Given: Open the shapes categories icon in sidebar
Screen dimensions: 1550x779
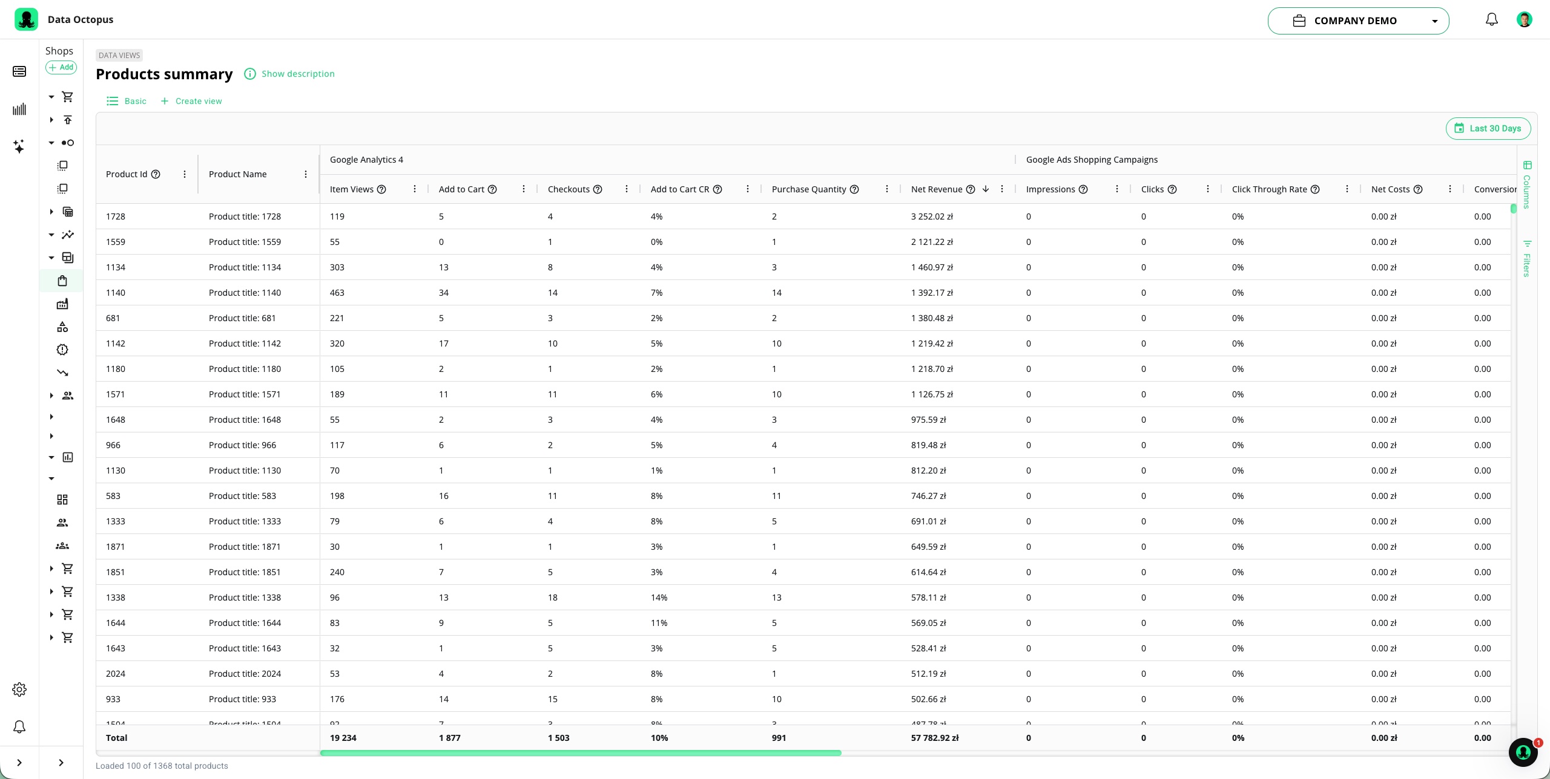Looking at the screenshot, I should click(x=62, y=327).
